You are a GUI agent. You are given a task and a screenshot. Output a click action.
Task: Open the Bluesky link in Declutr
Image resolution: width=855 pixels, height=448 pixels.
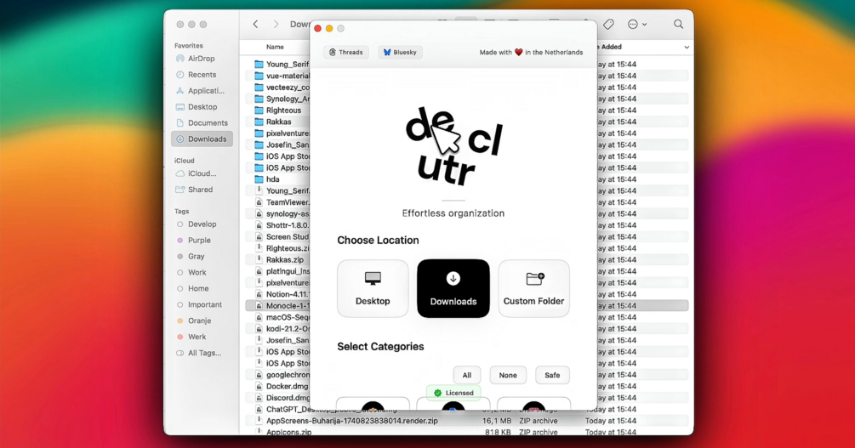[x=400, y=53]
